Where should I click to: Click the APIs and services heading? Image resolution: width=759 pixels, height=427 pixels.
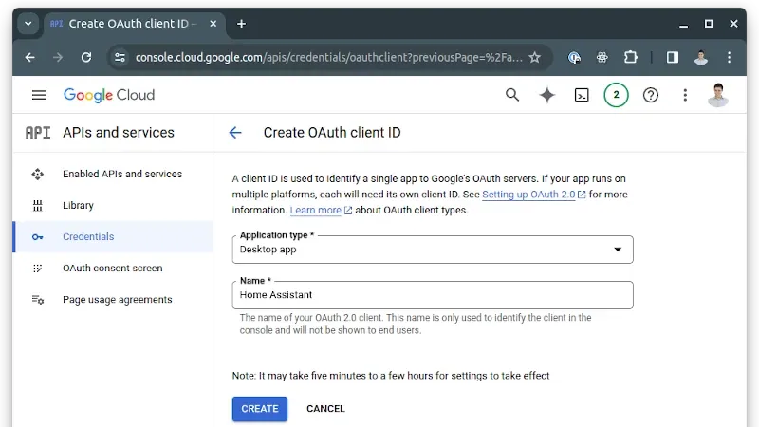pos(119,133)
